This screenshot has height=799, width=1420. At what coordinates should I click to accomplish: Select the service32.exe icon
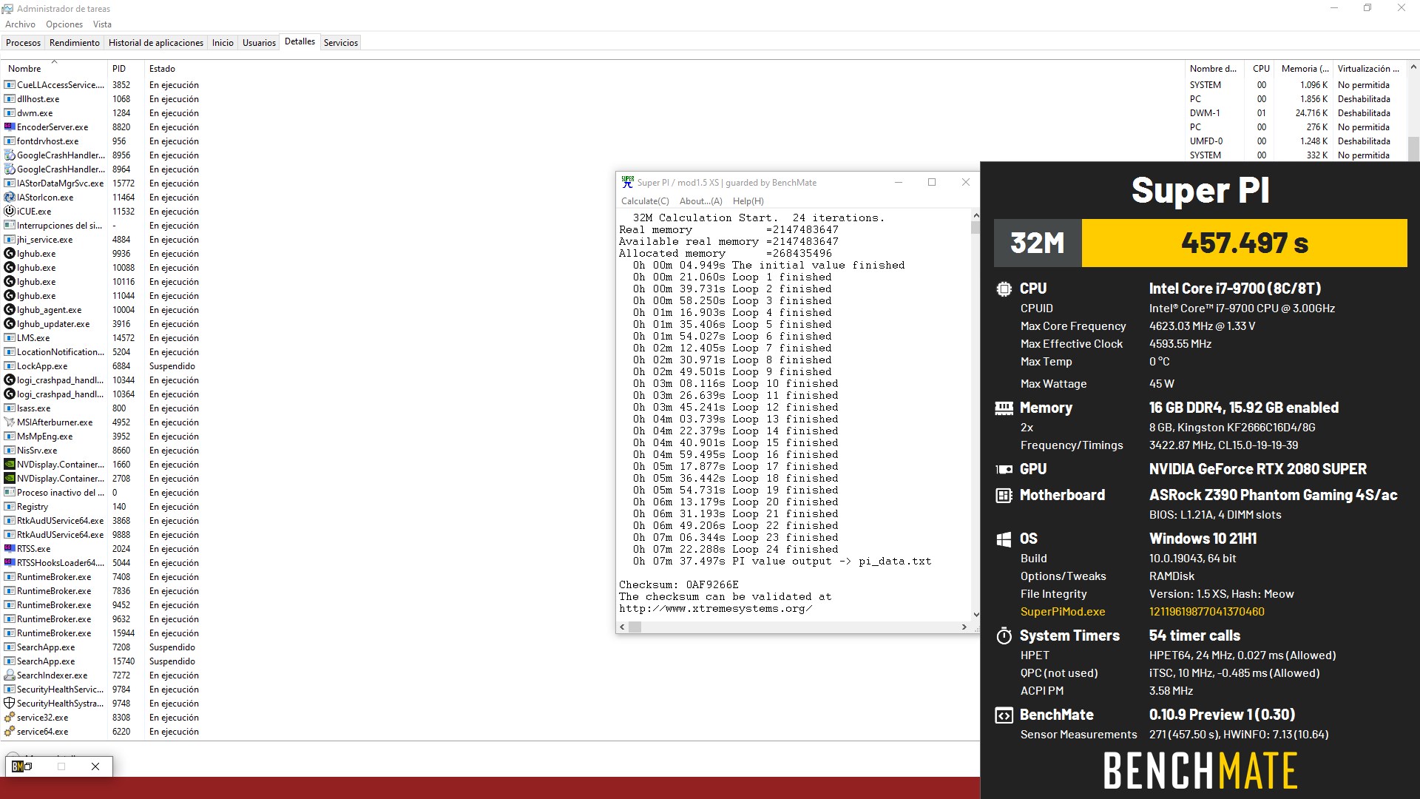10,718
